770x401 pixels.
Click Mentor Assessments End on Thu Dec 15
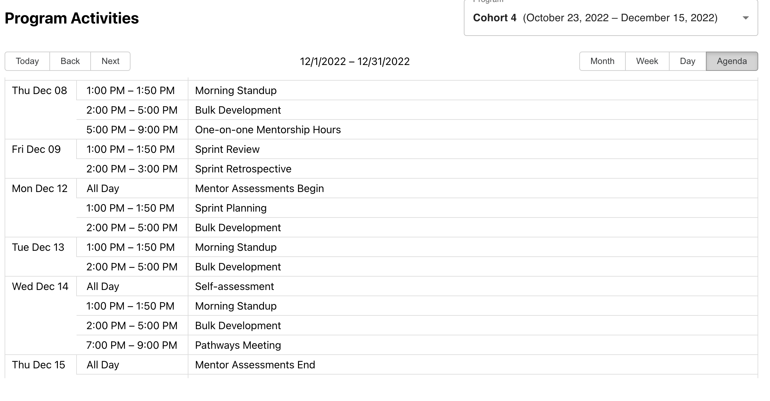pyautogui.click(x=255, y=365)
